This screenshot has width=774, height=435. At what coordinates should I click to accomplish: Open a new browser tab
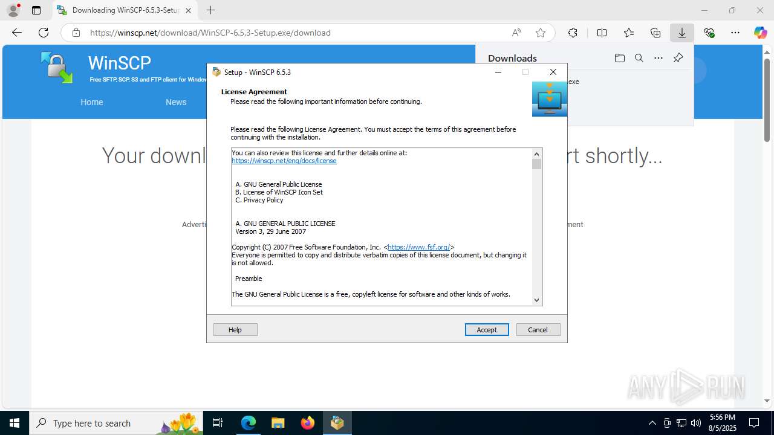point(210,10)
